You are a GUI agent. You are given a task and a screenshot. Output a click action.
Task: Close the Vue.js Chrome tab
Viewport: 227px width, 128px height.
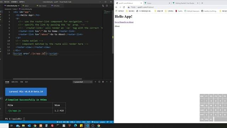[x=170, y=3]
